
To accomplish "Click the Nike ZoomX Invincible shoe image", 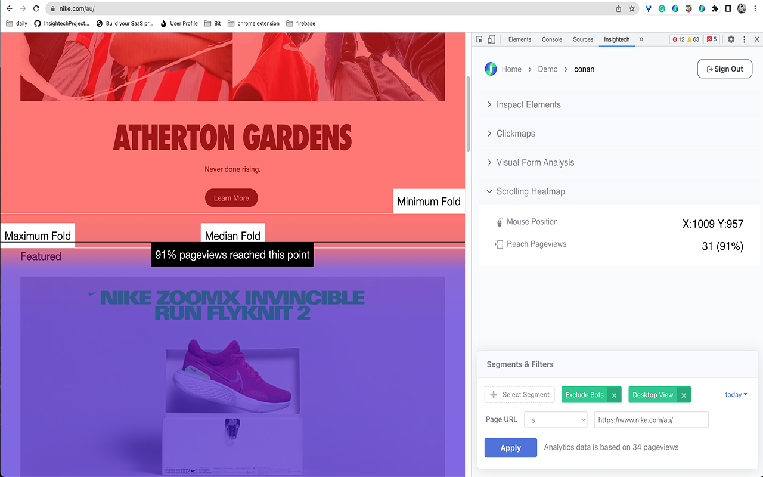I will 232,377.
